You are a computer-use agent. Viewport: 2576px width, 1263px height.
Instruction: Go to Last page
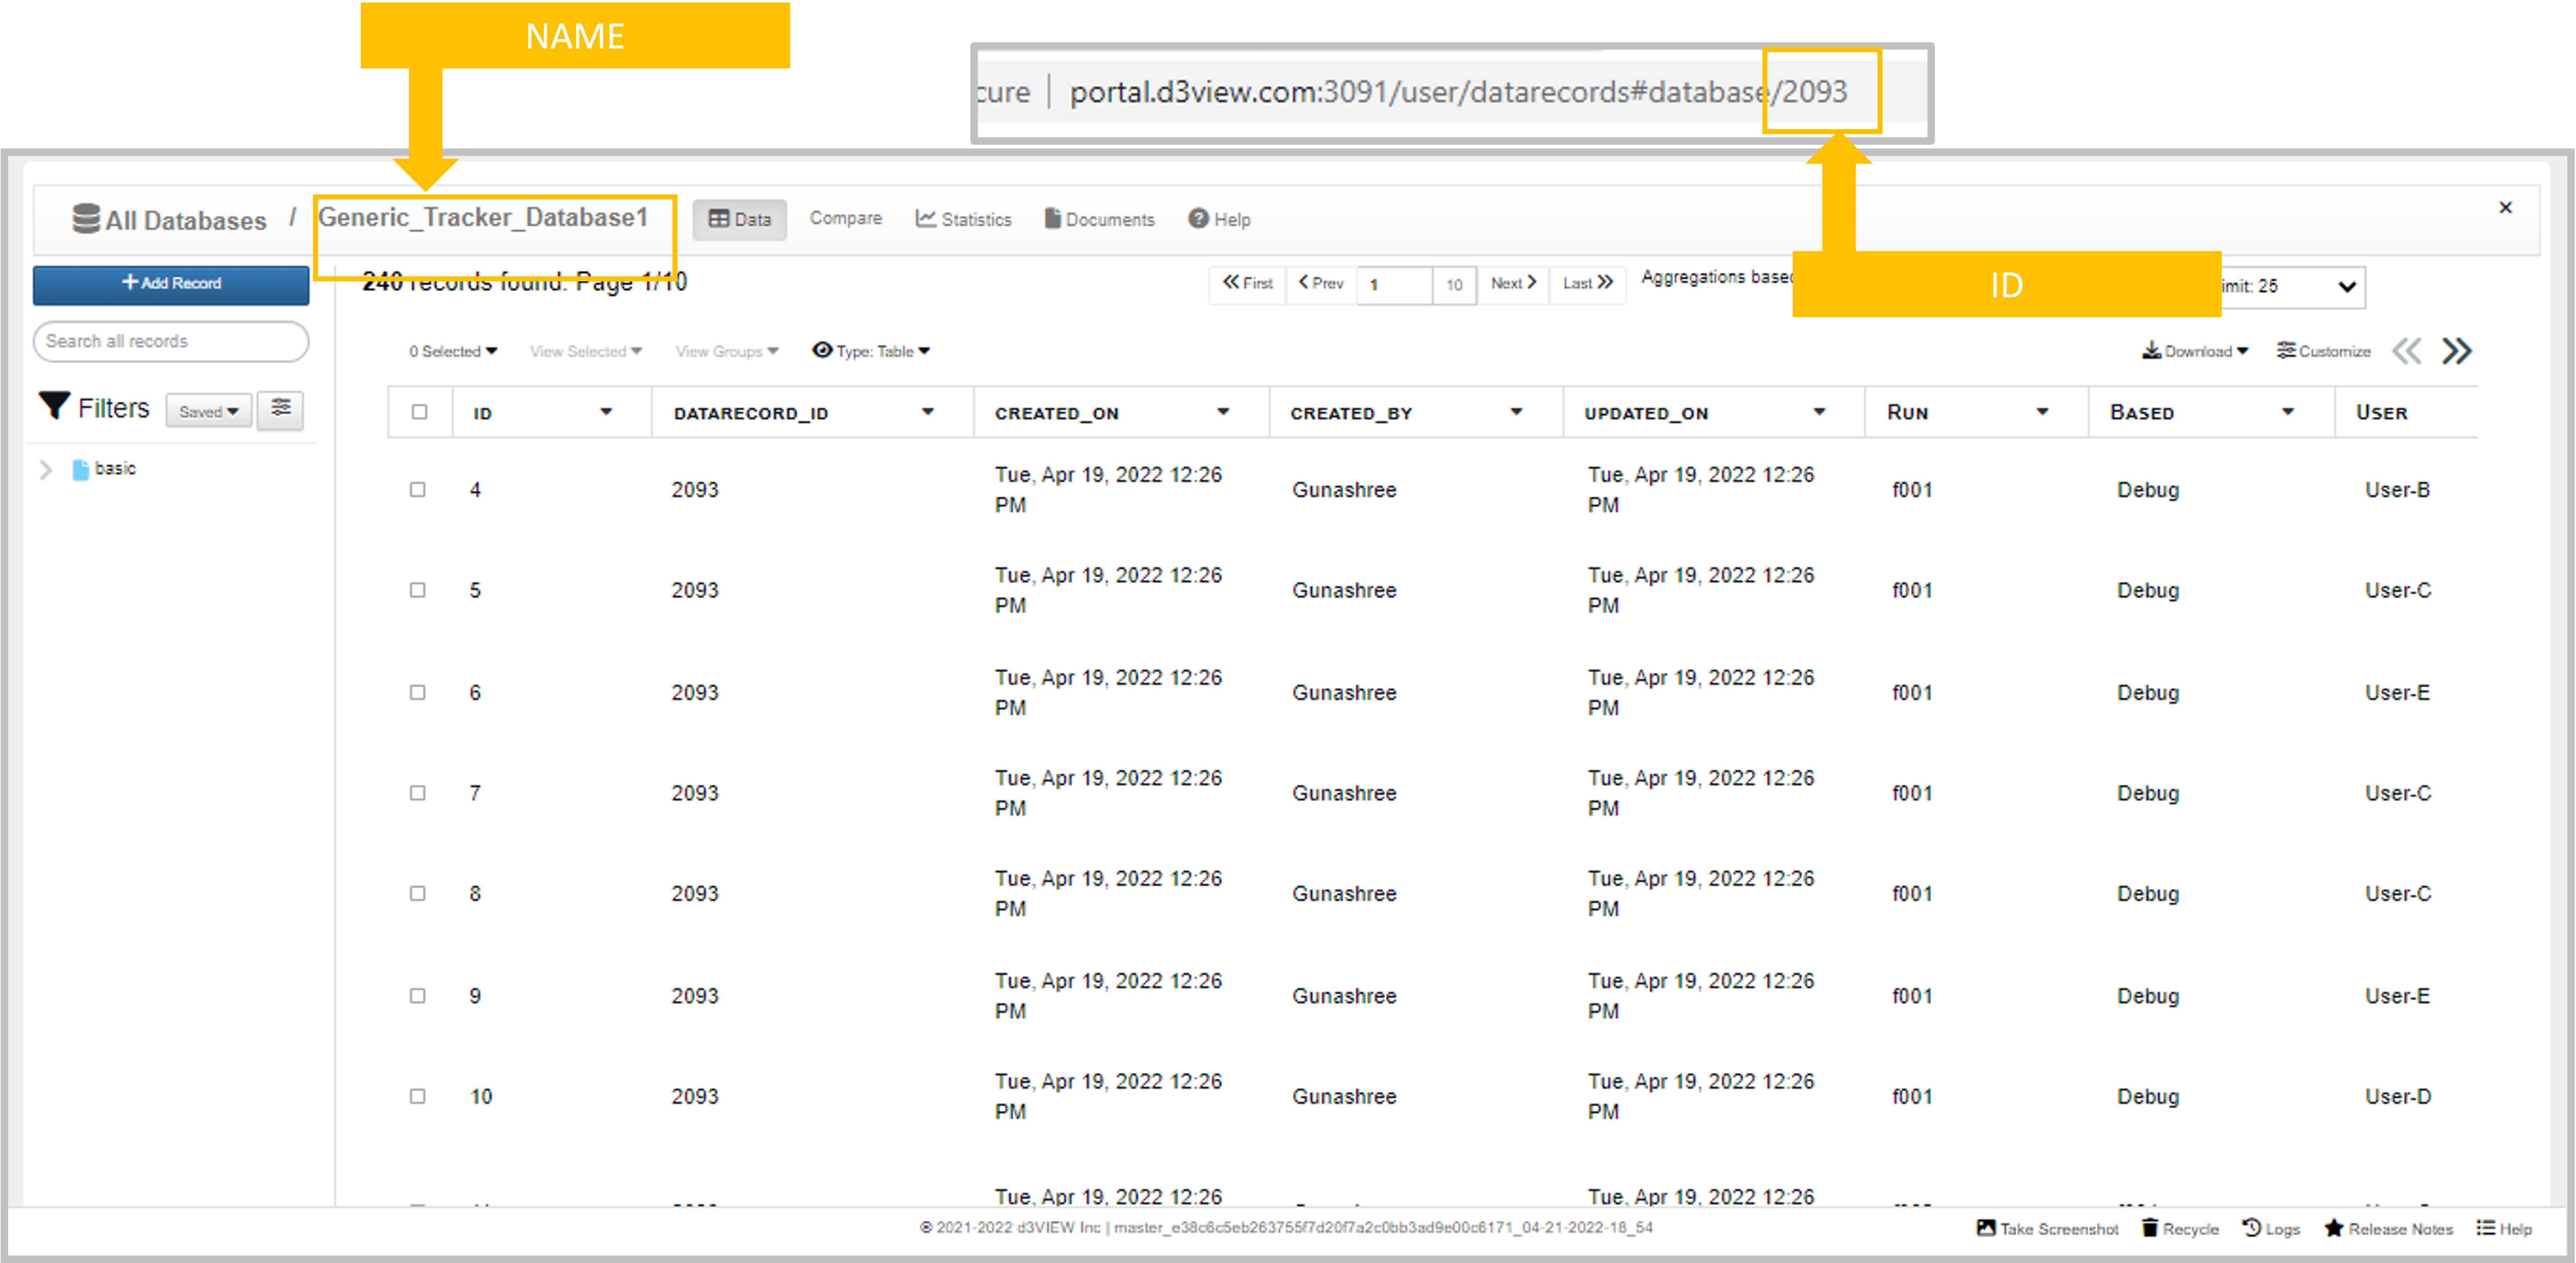(1588, 284)
